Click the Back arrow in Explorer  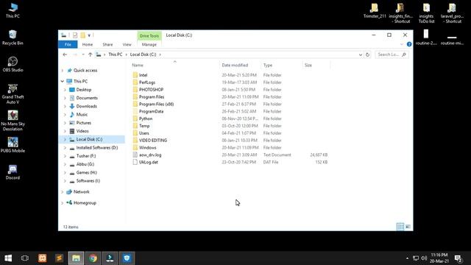(x=65, y=54)
